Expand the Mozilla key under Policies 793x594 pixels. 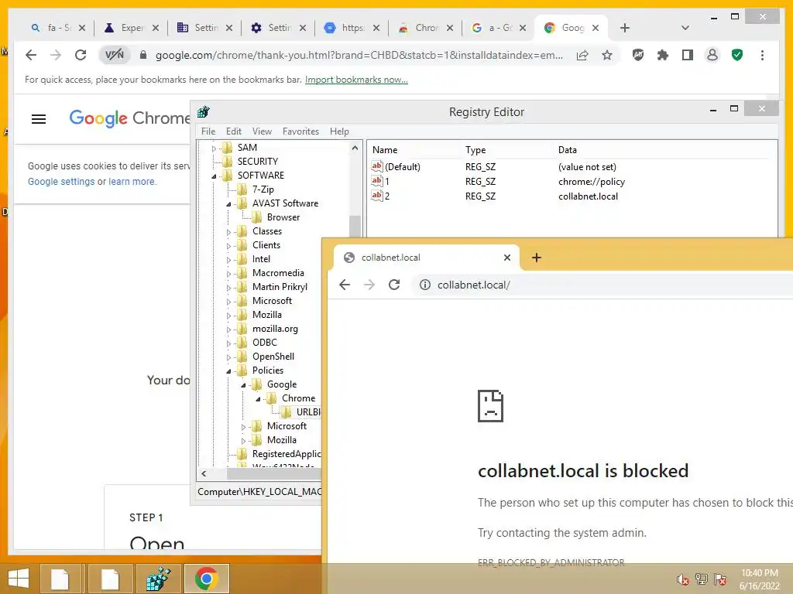click(x=243, y=441)
